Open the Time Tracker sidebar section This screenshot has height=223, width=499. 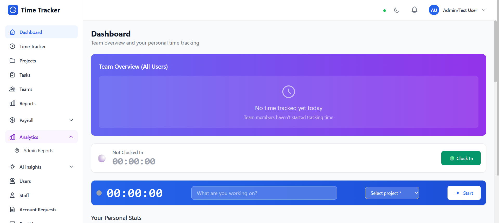pyautogui.click(x=33, y=46)
